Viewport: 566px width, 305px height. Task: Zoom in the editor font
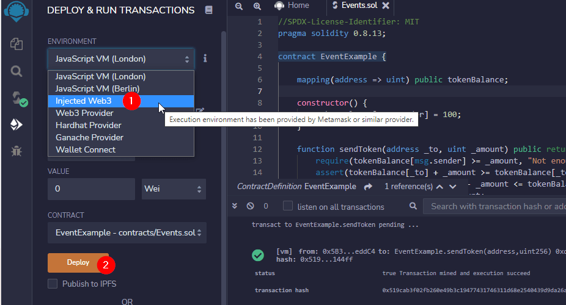click(257, 5)
